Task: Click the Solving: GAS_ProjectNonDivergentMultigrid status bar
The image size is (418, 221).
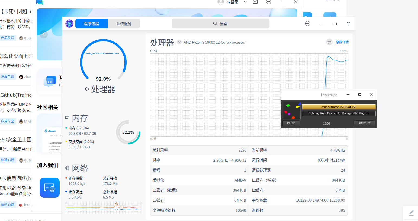Action: [x=339, y=113]
